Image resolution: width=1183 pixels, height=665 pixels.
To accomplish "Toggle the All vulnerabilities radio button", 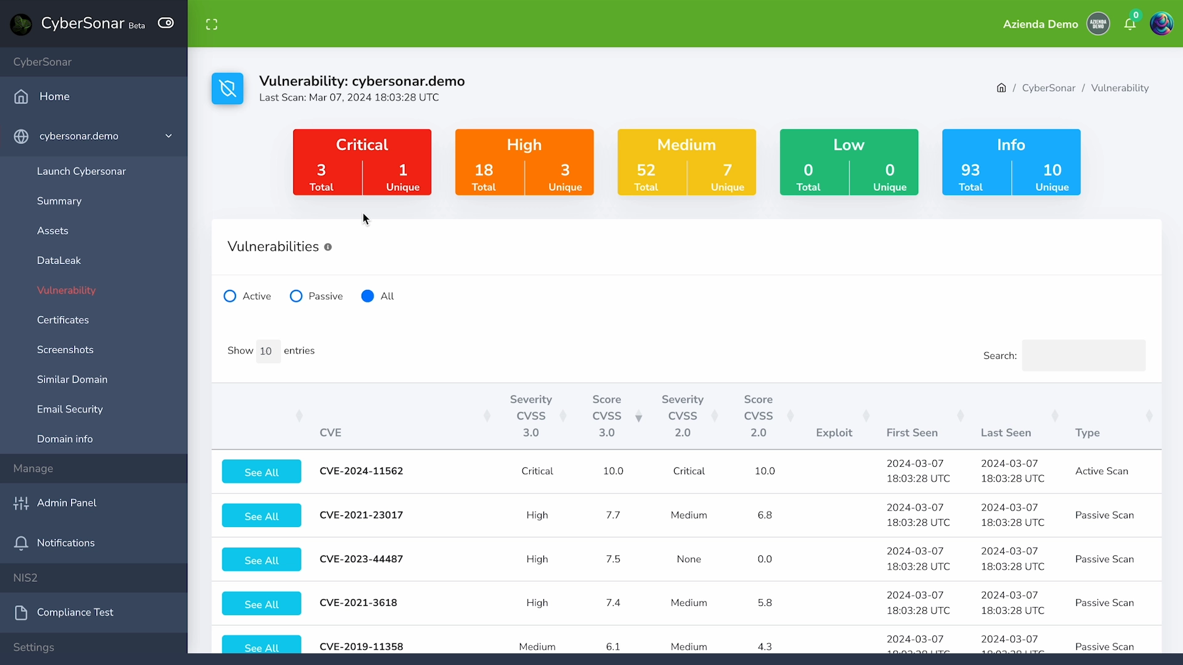I will [367, 296].
